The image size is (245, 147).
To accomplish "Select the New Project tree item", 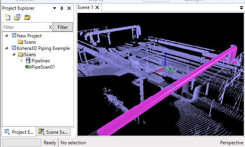I will (x=29, y=36).
